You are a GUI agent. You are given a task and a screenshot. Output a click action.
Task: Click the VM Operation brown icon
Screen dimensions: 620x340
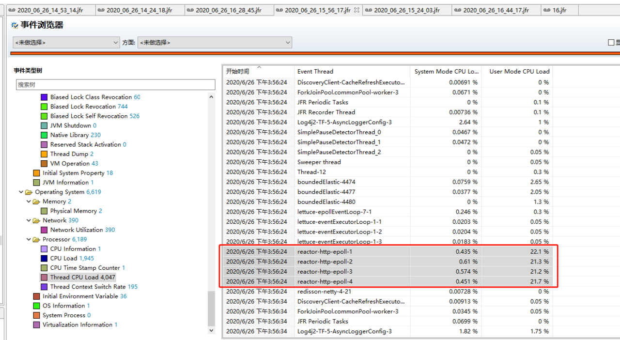click(44, 164)
